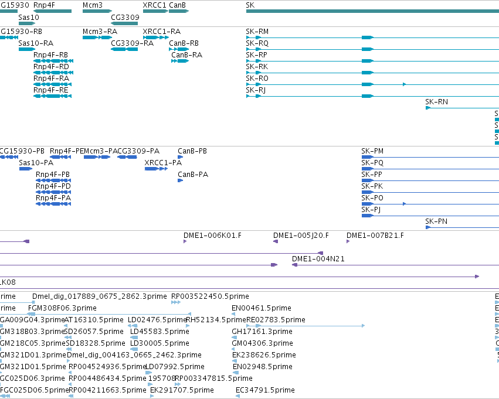Image resolution: width=499 pixels, height=399 pixels.
Task: Click protein feature SK-PM
Action: (430, 157)
